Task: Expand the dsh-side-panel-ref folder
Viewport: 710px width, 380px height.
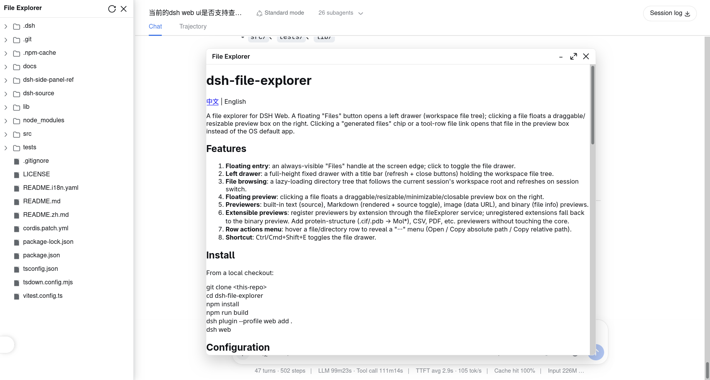Action: pos(6,80)
